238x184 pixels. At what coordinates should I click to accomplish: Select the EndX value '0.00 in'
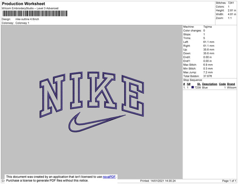point(207,57)
